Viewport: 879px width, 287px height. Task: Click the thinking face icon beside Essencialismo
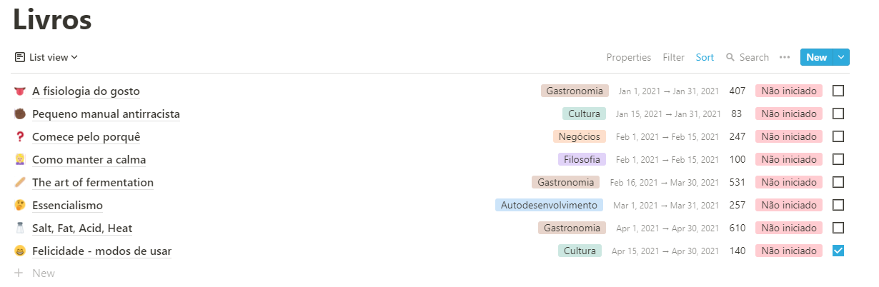[19, 206]
